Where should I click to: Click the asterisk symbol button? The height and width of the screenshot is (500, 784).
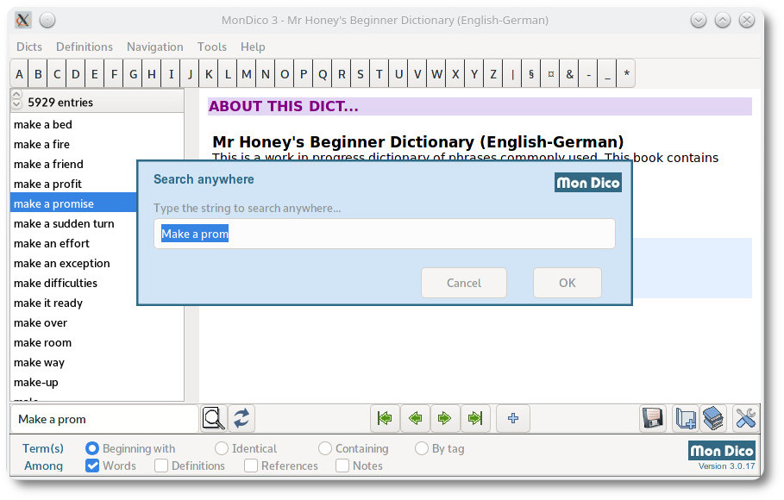tap(626, 74)
